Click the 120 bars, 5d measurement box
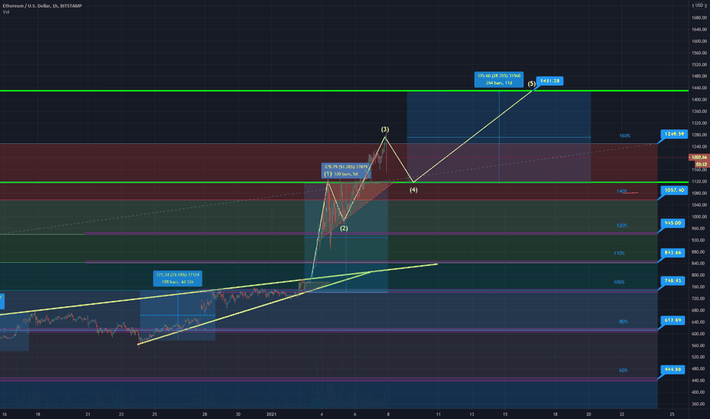 (x=346, y=171)
